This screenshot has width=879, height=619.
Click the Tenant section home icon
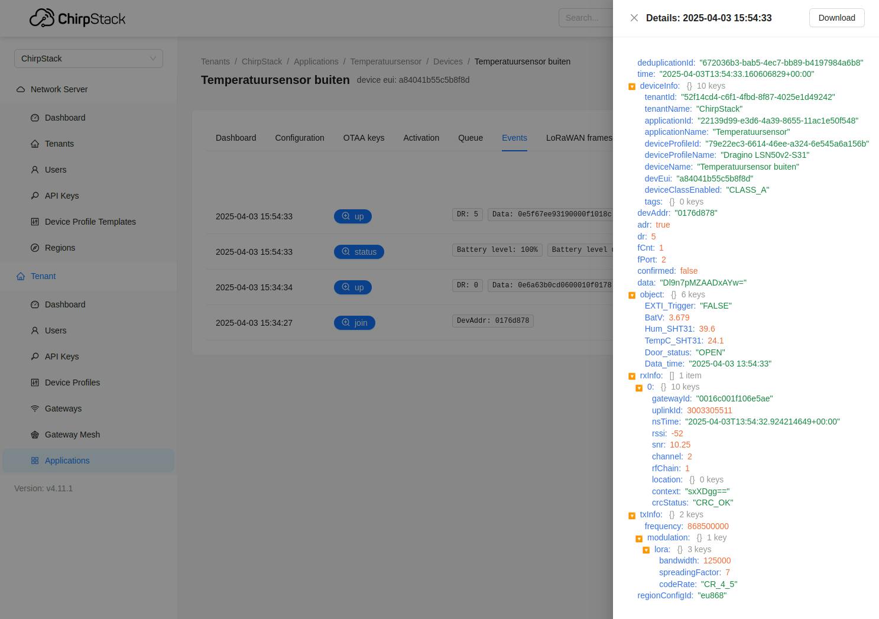point(21,276)
